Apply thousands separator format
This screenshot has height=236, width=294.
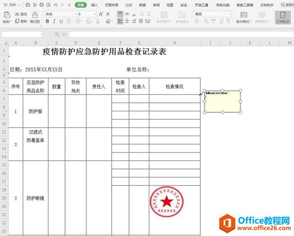[213, 21]
